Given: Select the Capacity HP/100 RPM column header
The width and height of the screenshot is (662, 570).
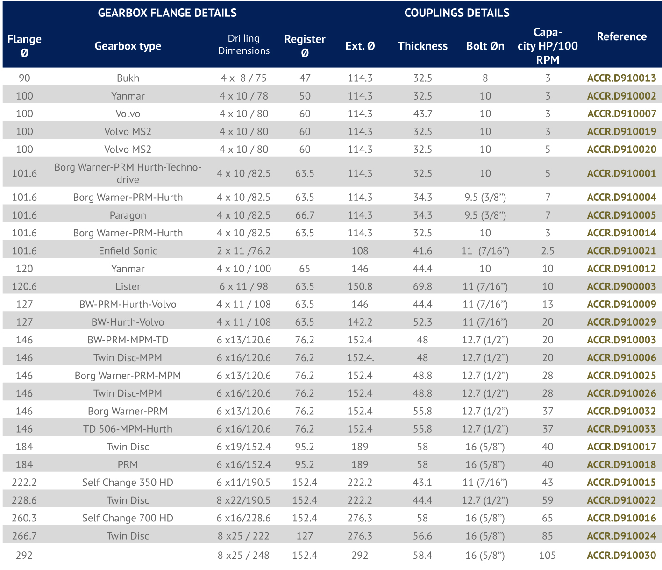Looking at the screenshot, I should click(x=548, y=46).
